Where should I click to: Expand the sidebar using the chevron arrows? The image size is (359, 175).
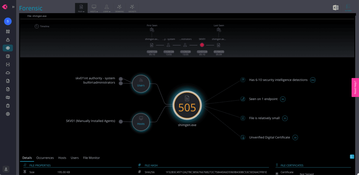[13, 7]
